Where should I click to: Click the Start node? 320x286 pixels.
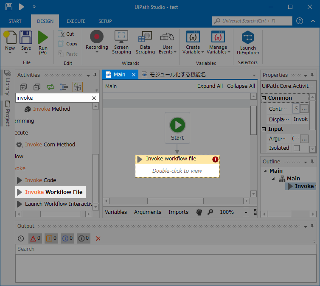(177, 128)
